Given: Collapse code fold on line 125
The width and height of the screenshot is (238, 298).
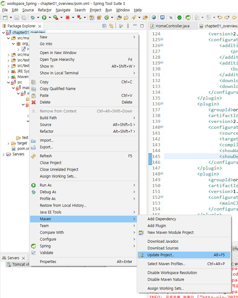Looking at the screenshot, I should (x=162, y=39).
